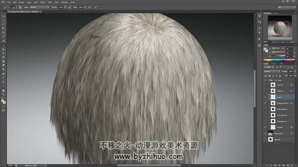Open the Filter menu

point(50,2)
